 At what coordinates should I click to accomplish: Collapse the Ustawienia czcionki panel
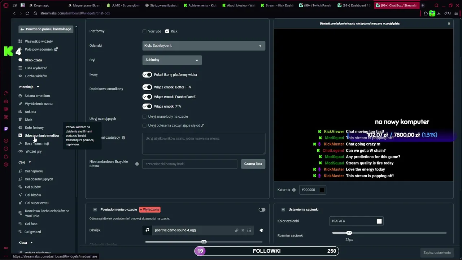click(x=283, y=209)
